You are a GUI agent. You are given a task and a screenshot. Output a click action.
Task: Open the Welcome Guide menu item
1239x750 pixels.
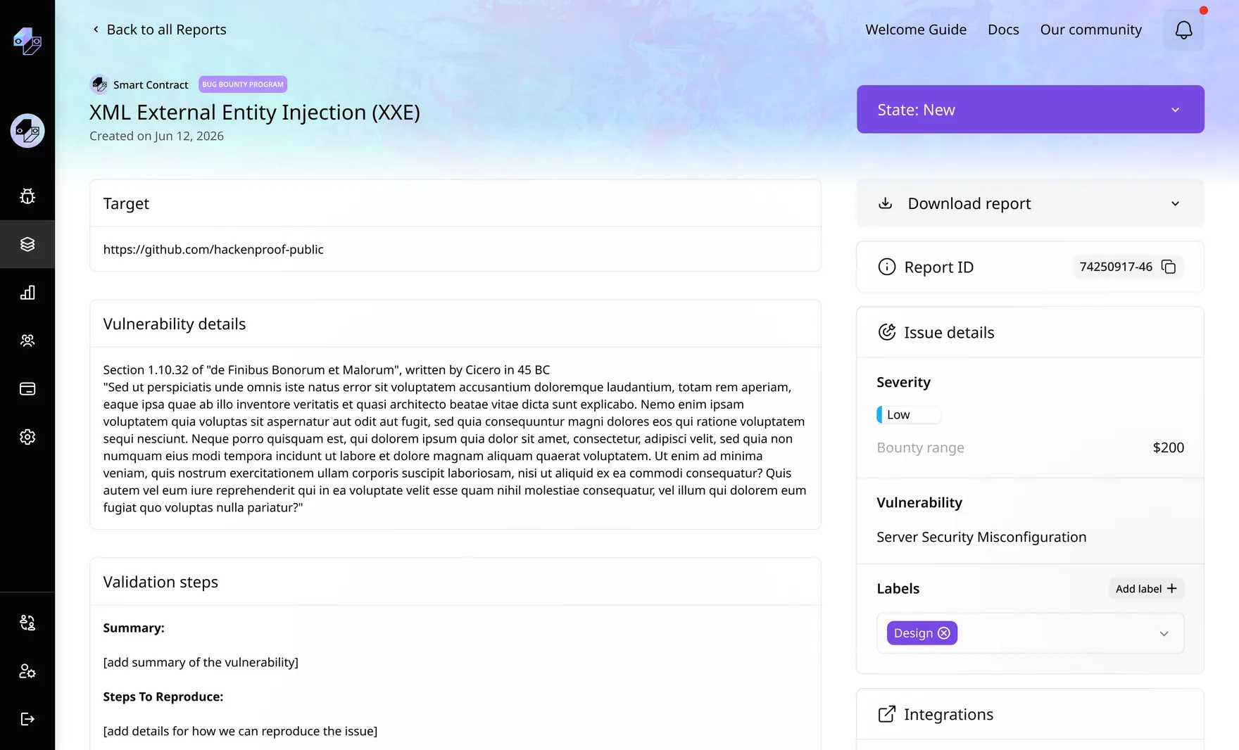pyautogui.click(x=916, y=30)
